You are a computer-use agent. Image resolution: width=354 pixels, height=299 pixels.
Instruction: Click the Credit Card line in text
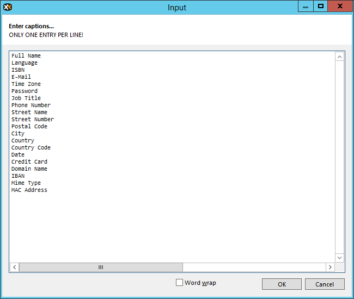29,161
